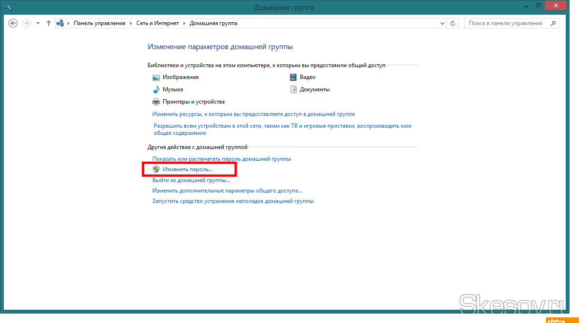Screen dimensions: 579x323
Task: Expand the chevron after Панель управления breadcrumb
Action: click(x=131, y=23)
